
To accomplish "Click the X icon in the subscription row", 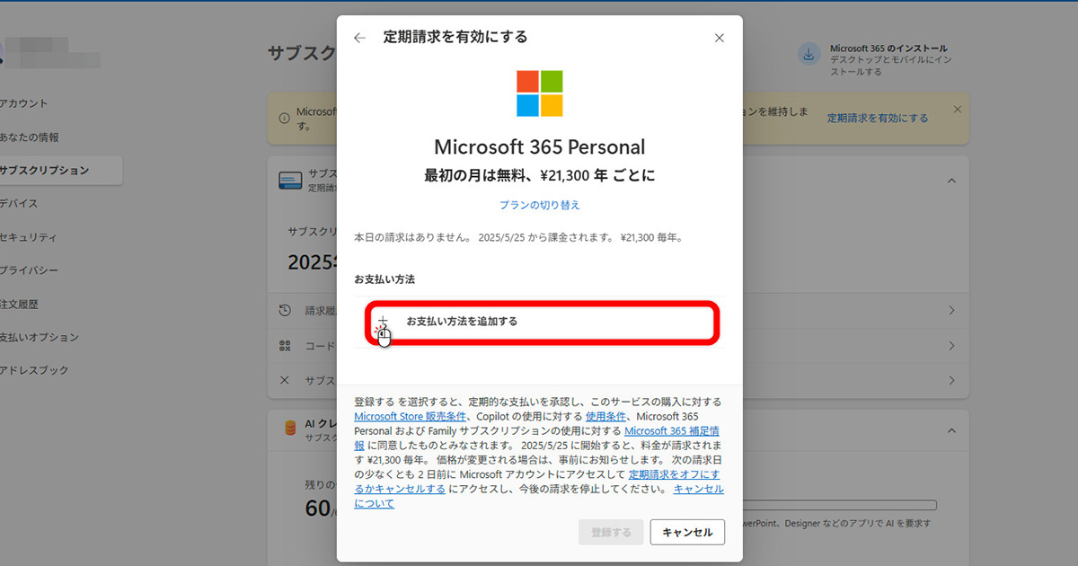I will tap(285, 380).
